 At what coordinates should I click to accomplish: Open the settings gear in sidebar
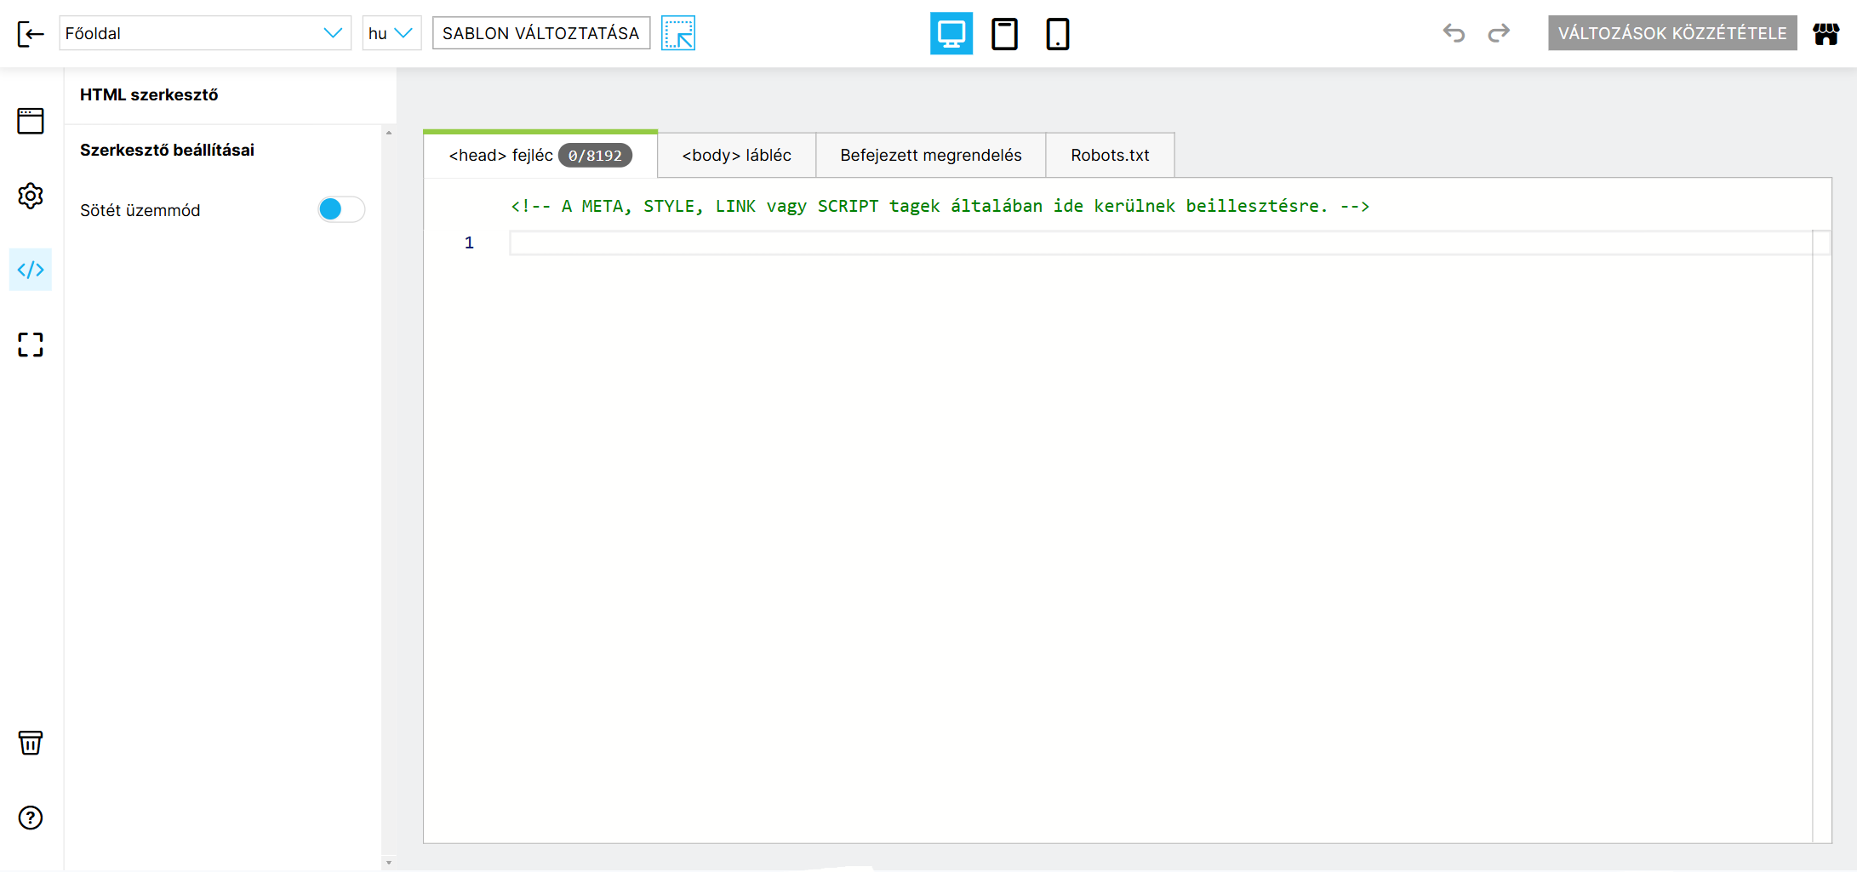pos(31,196)
